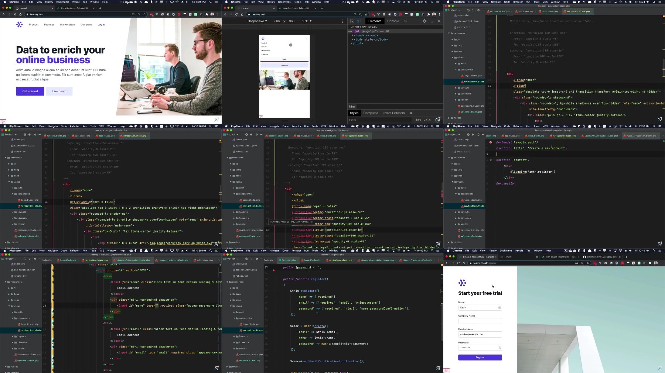Collapse views folder in 10:30 PM PhpStorm
The image size is (665, 373).
point(452,182)
